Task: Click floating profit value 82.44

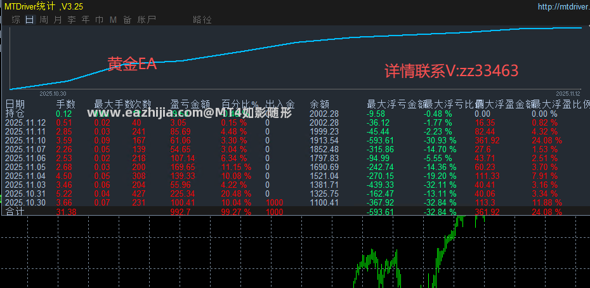Action: coord(485,131)
